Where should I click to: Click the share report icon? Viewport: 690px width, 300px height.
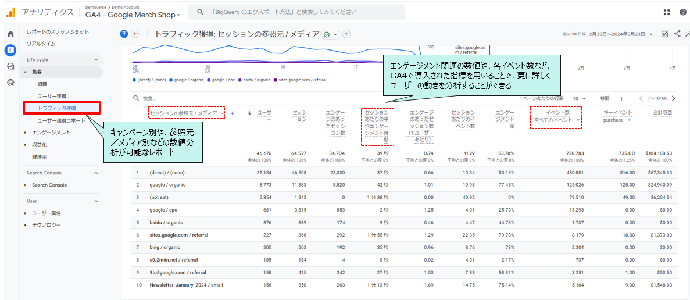[677, 34]
